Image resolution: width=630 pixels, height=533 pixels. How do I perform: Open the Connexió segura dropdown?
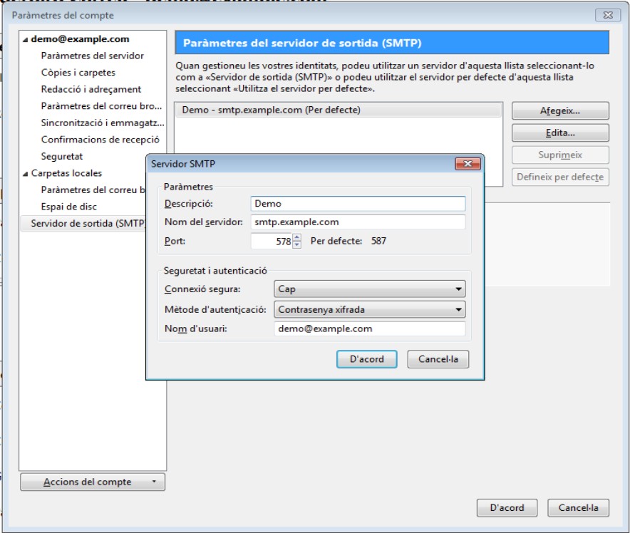coord(370,289)
